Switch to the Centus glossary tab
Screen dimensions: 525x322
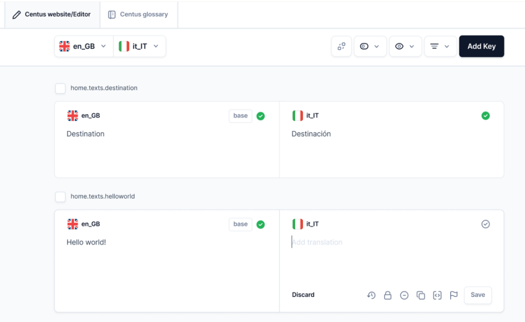coord(138,14)
